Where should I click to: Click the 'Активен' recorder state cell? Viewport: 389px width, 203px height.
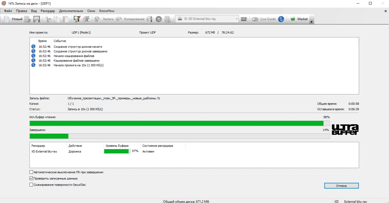click(148, 151)
